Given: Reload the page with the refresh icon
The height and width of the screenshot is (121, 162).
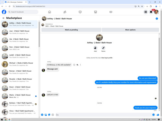Looking at the screenshot, I should tap(9, 6).
